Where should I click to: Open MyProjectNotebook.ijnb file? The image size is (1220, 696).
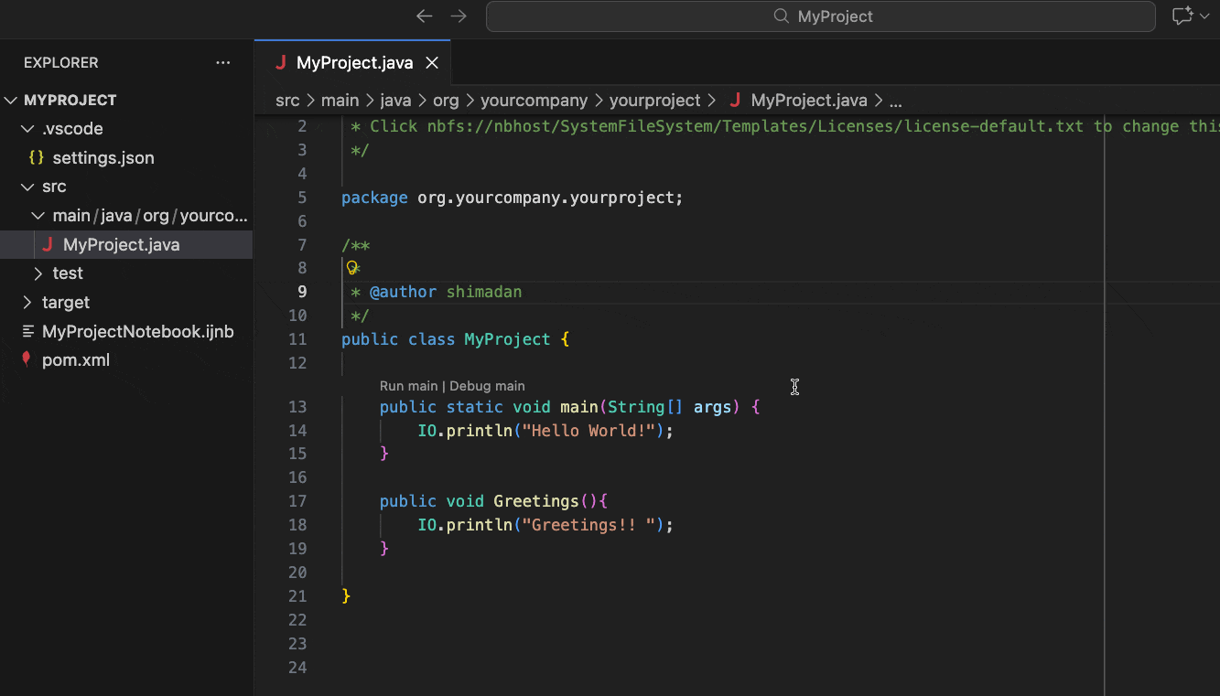138,331
